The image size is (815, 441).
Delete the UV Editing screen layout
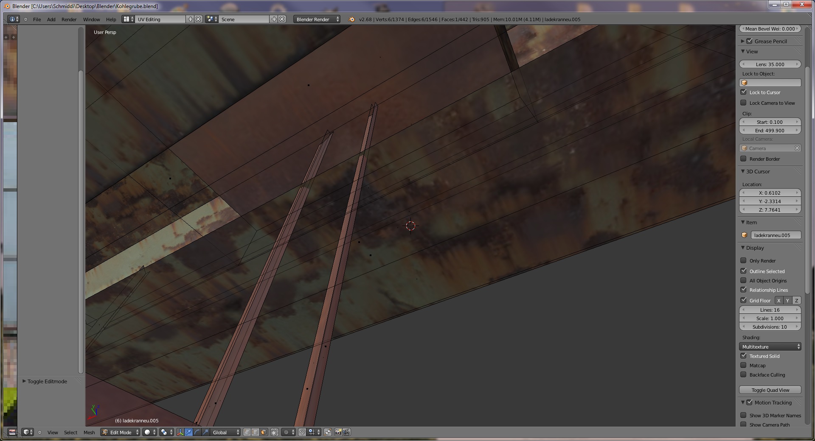(x=198, y=19)
